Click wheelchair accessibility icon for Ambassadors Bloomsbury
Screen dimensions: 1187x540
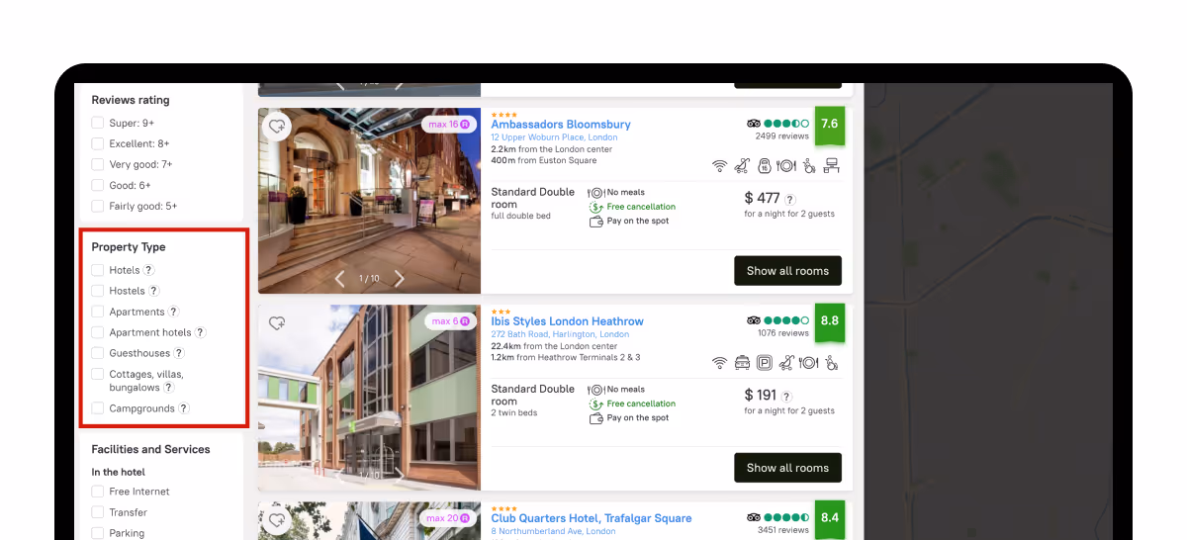(809, 166)
